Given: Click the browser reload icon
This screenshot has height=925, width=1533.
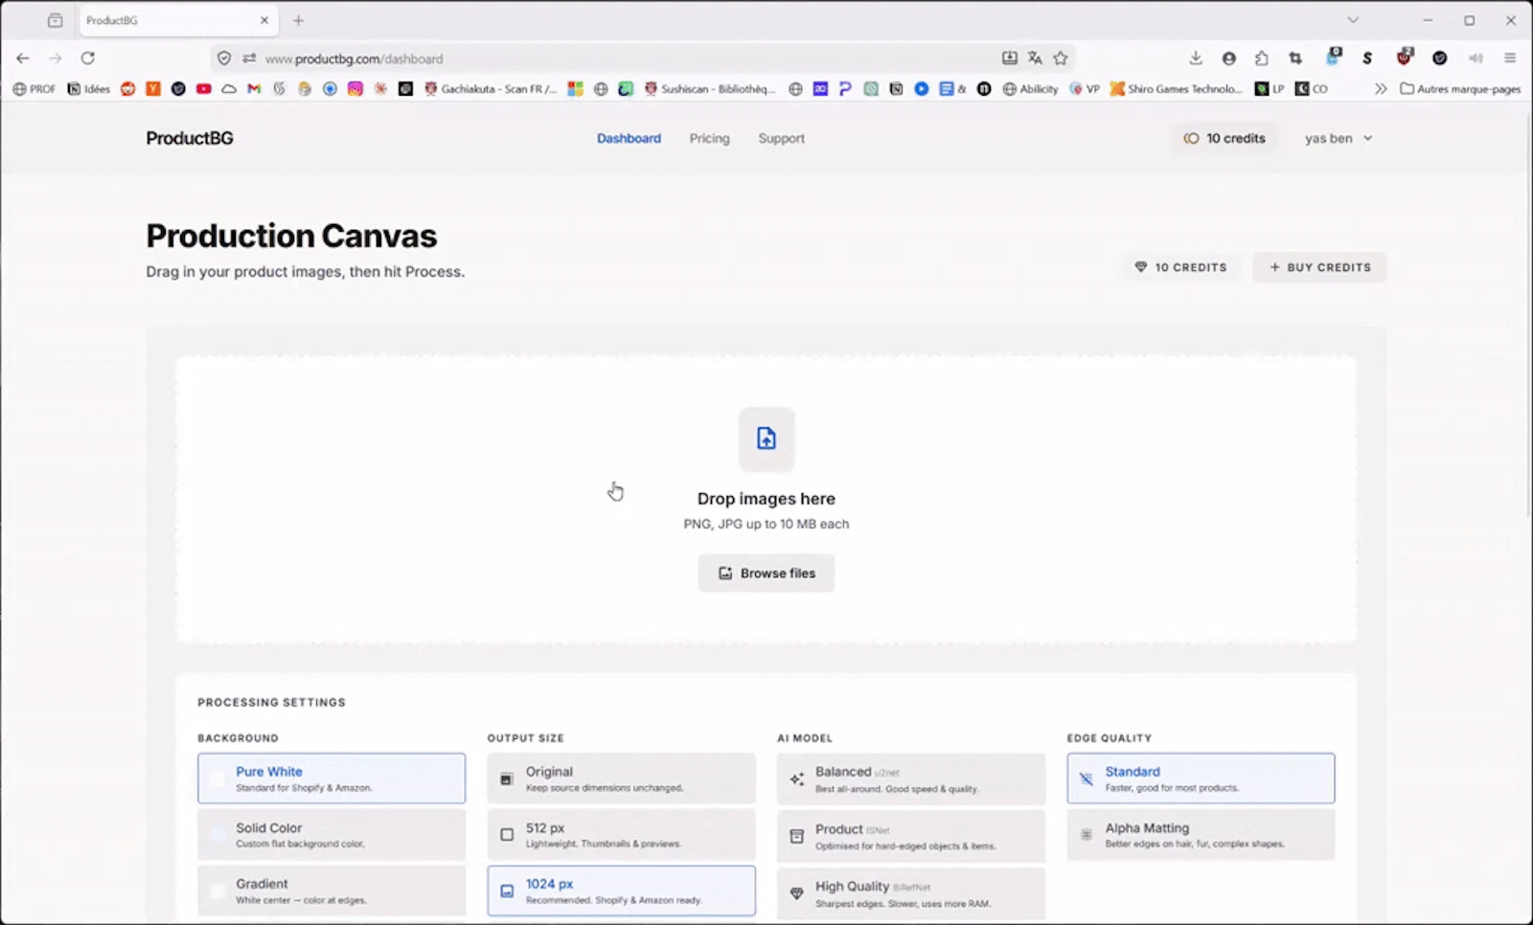Looking at the screenshot, I should pos(87,58).
